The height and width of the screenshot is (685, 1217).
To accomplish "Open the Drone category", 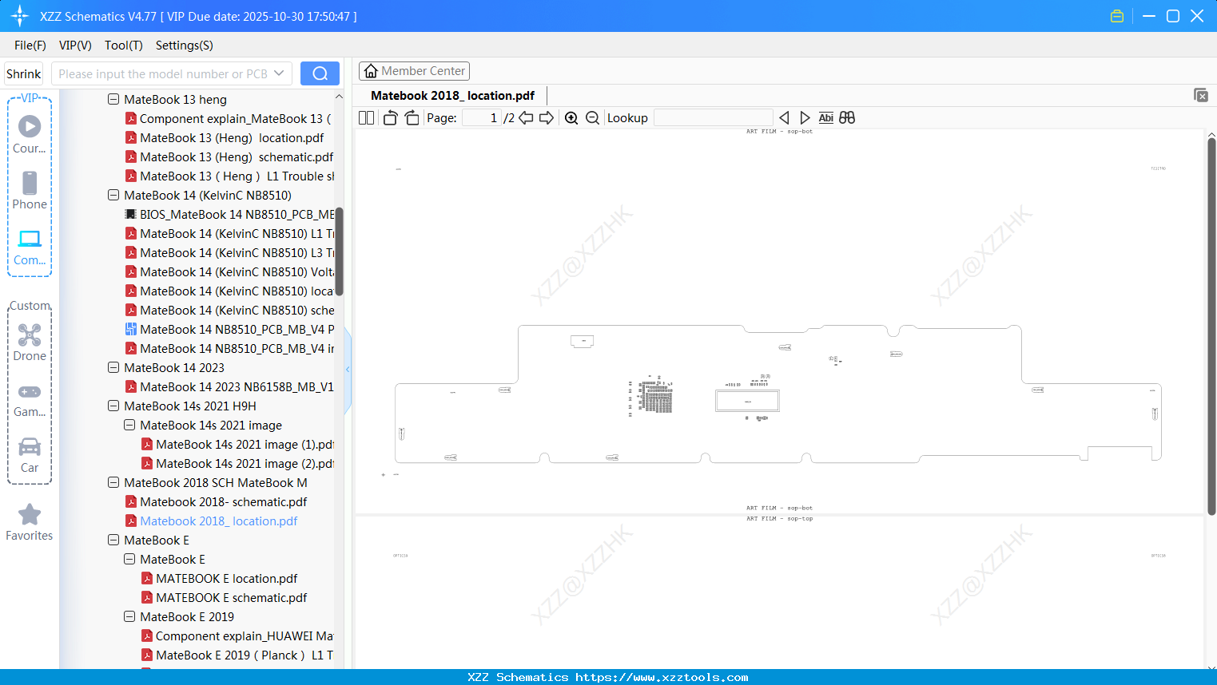I will [30, 342].
